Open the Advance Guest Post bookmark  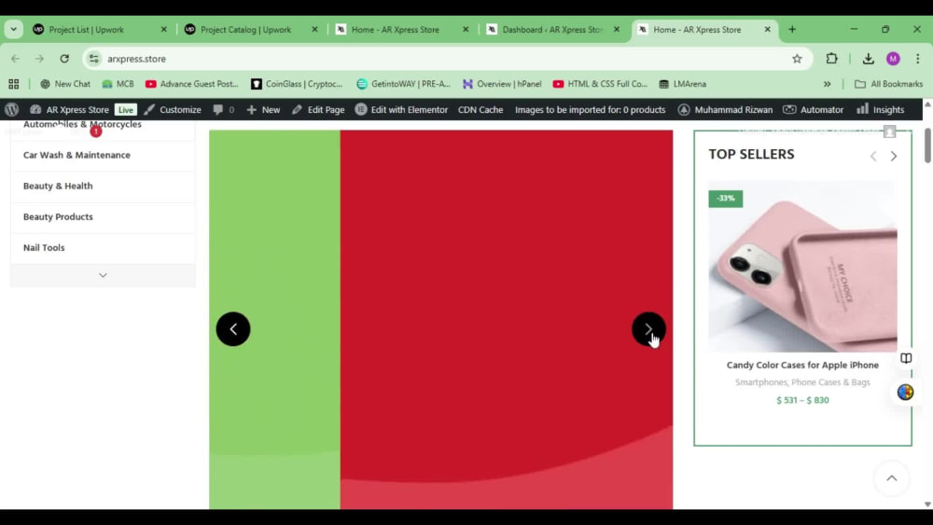[191, 84]
